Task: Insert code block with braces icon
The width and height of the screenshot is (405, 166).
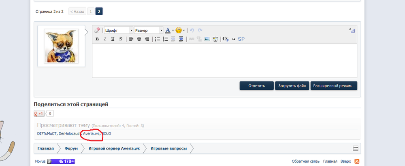Action: point(226,39)
